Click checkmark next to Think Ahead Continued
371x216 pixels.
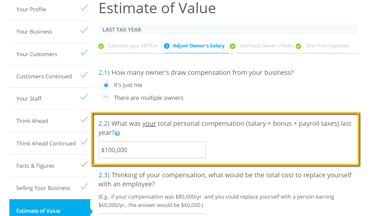tap(84, 142)
